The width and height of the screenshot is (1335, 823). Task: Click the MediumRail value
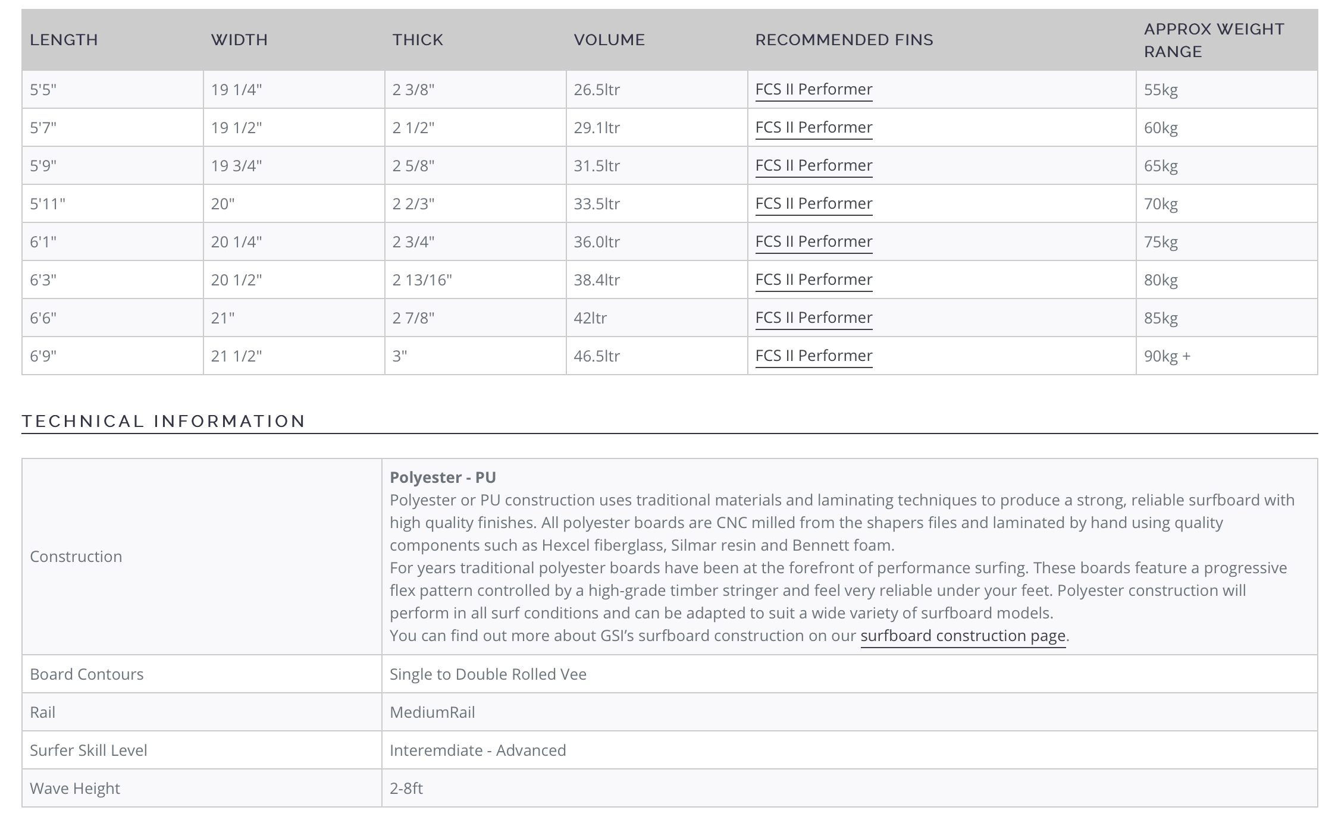433,712
